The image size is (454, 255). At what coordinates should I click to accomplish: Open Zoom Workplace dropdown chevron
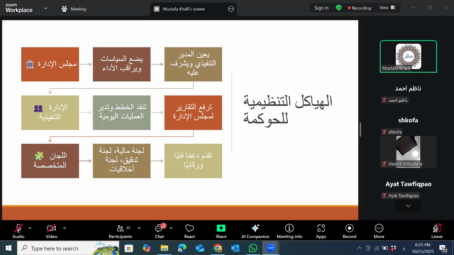click(x=45, y=8)
